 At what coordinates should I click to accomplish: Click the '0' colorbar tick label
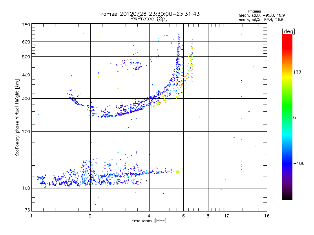(294, 118)
